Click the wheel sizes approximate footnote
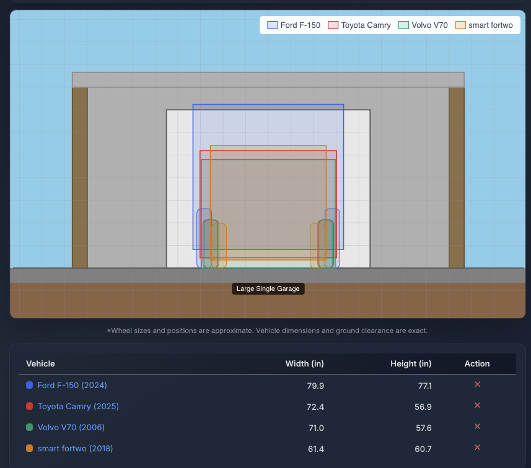Screen dimensions: 531x468 [268, 331]
